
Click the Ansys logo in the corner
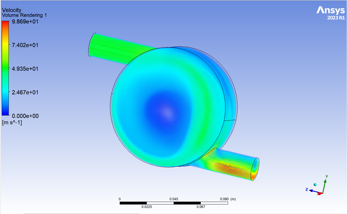coord(330,10)
